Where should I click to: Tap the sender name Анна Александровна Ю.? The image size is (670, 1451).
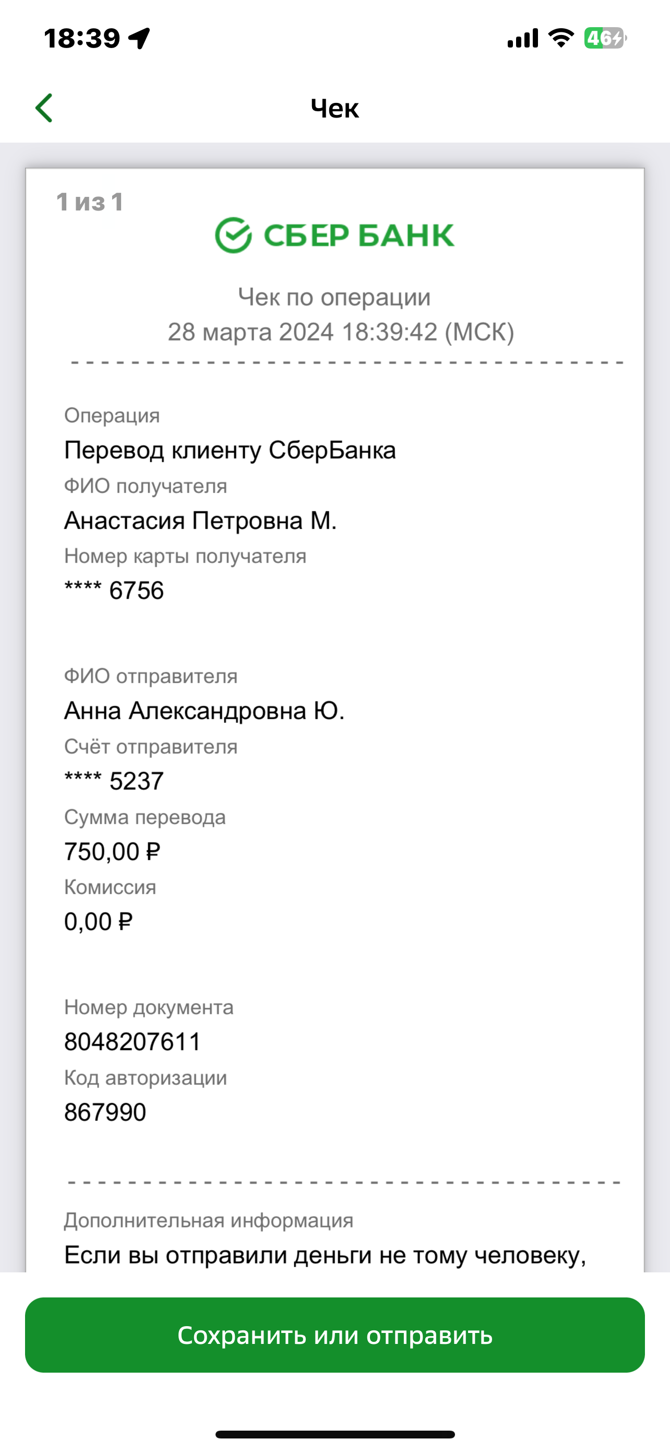pos(204,710)
